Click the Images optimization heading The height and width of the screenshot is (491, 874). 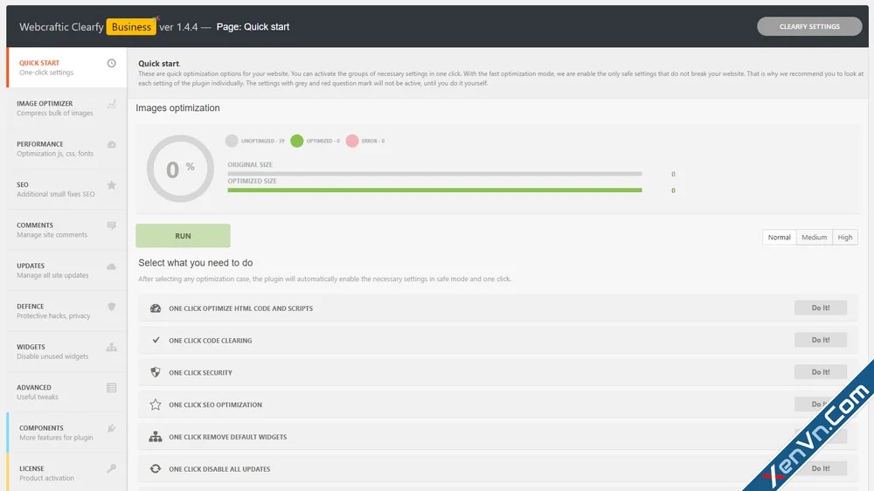(177, 108)
